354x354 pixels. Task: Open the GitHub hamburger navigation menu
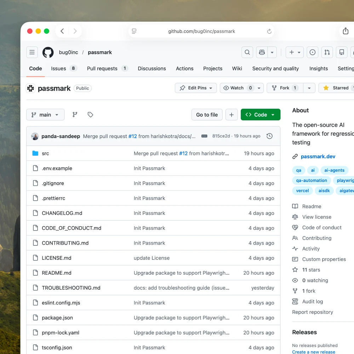32,52
